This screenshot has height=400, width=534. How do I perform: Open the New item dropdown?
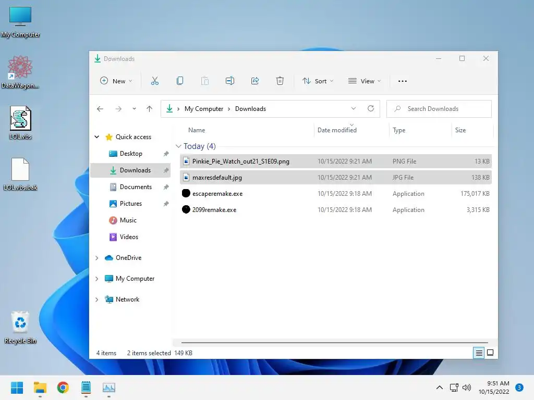pos(116,81)
